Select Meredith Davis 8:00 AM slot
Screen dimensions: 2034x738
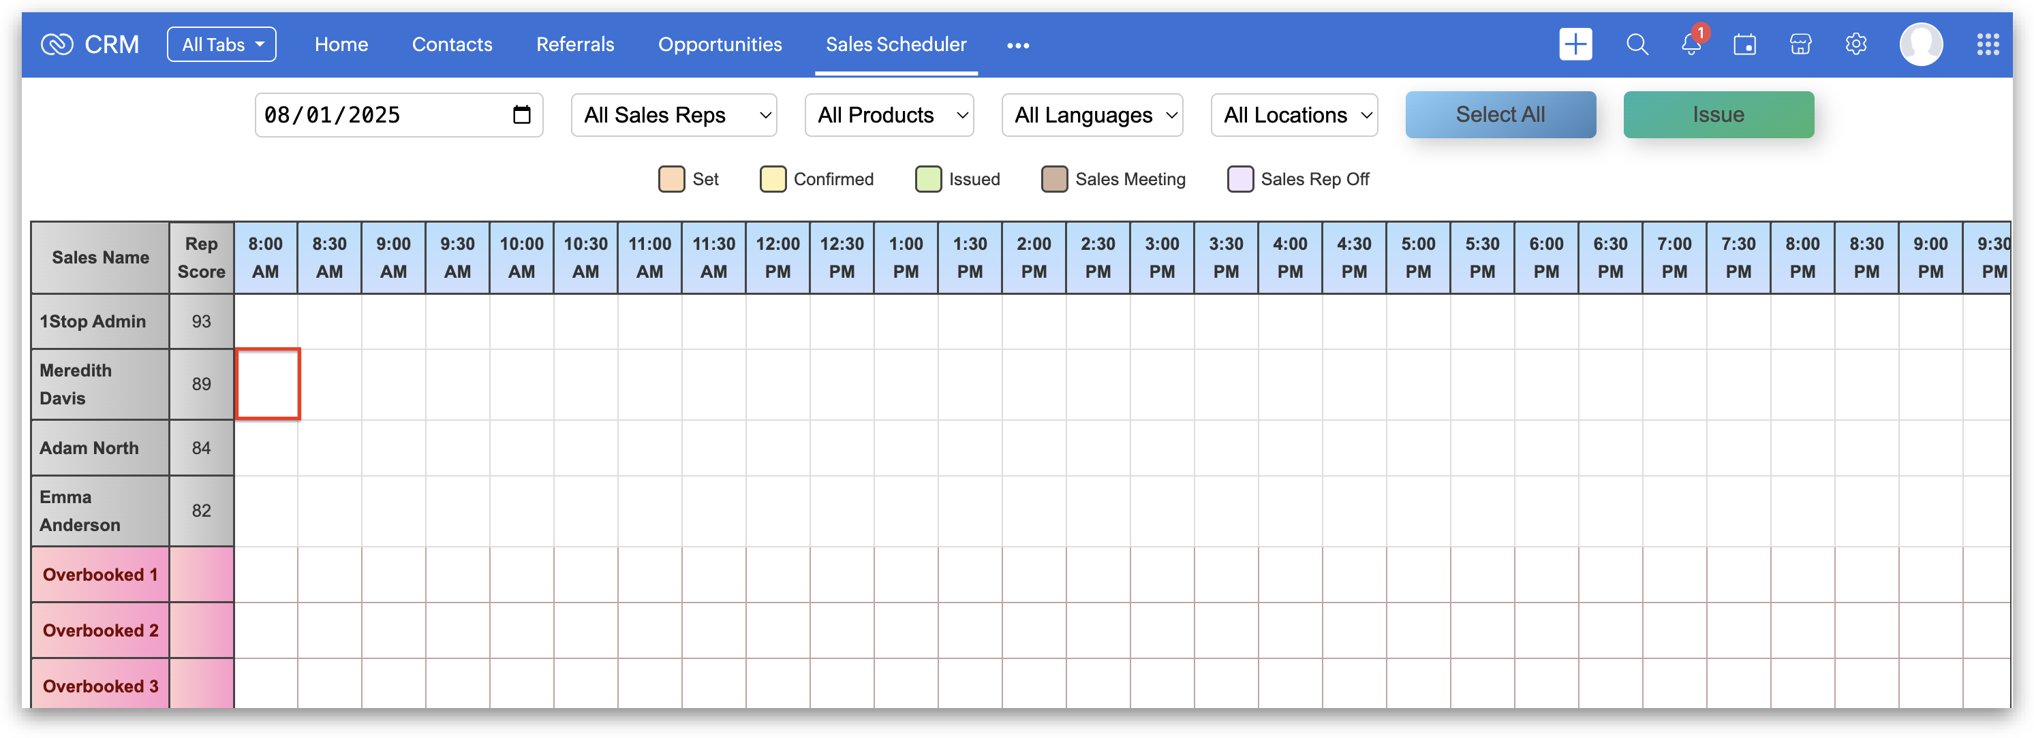[268, 383]
